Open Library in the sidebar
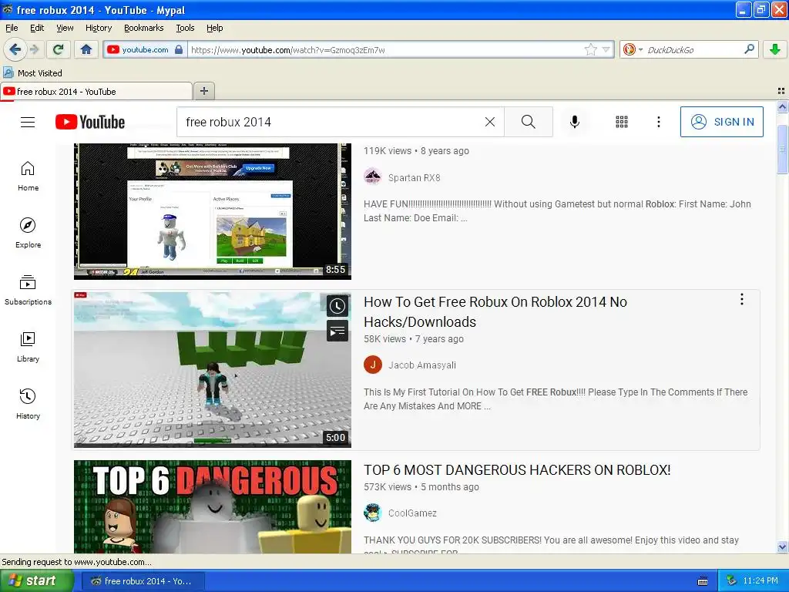Image resolution: width=789 pixels, height=592 pixels. 28,348
